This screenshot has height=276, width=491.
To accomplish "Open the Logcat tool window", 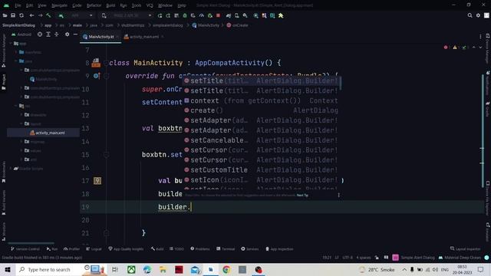I will click(94, 249).
